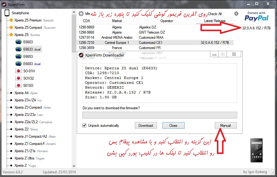
Task: Close the XperiFirm Downloader dialog with X
Action: (x=234, y=54)
